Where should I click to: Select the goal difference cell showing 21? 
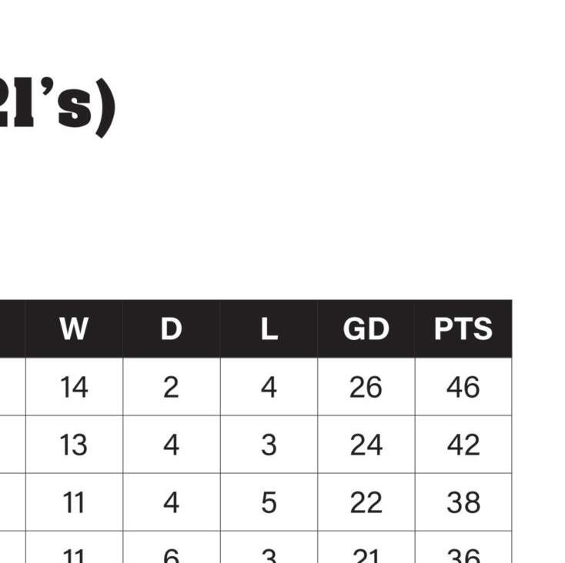pyautogui.click(x=366, y=547)
